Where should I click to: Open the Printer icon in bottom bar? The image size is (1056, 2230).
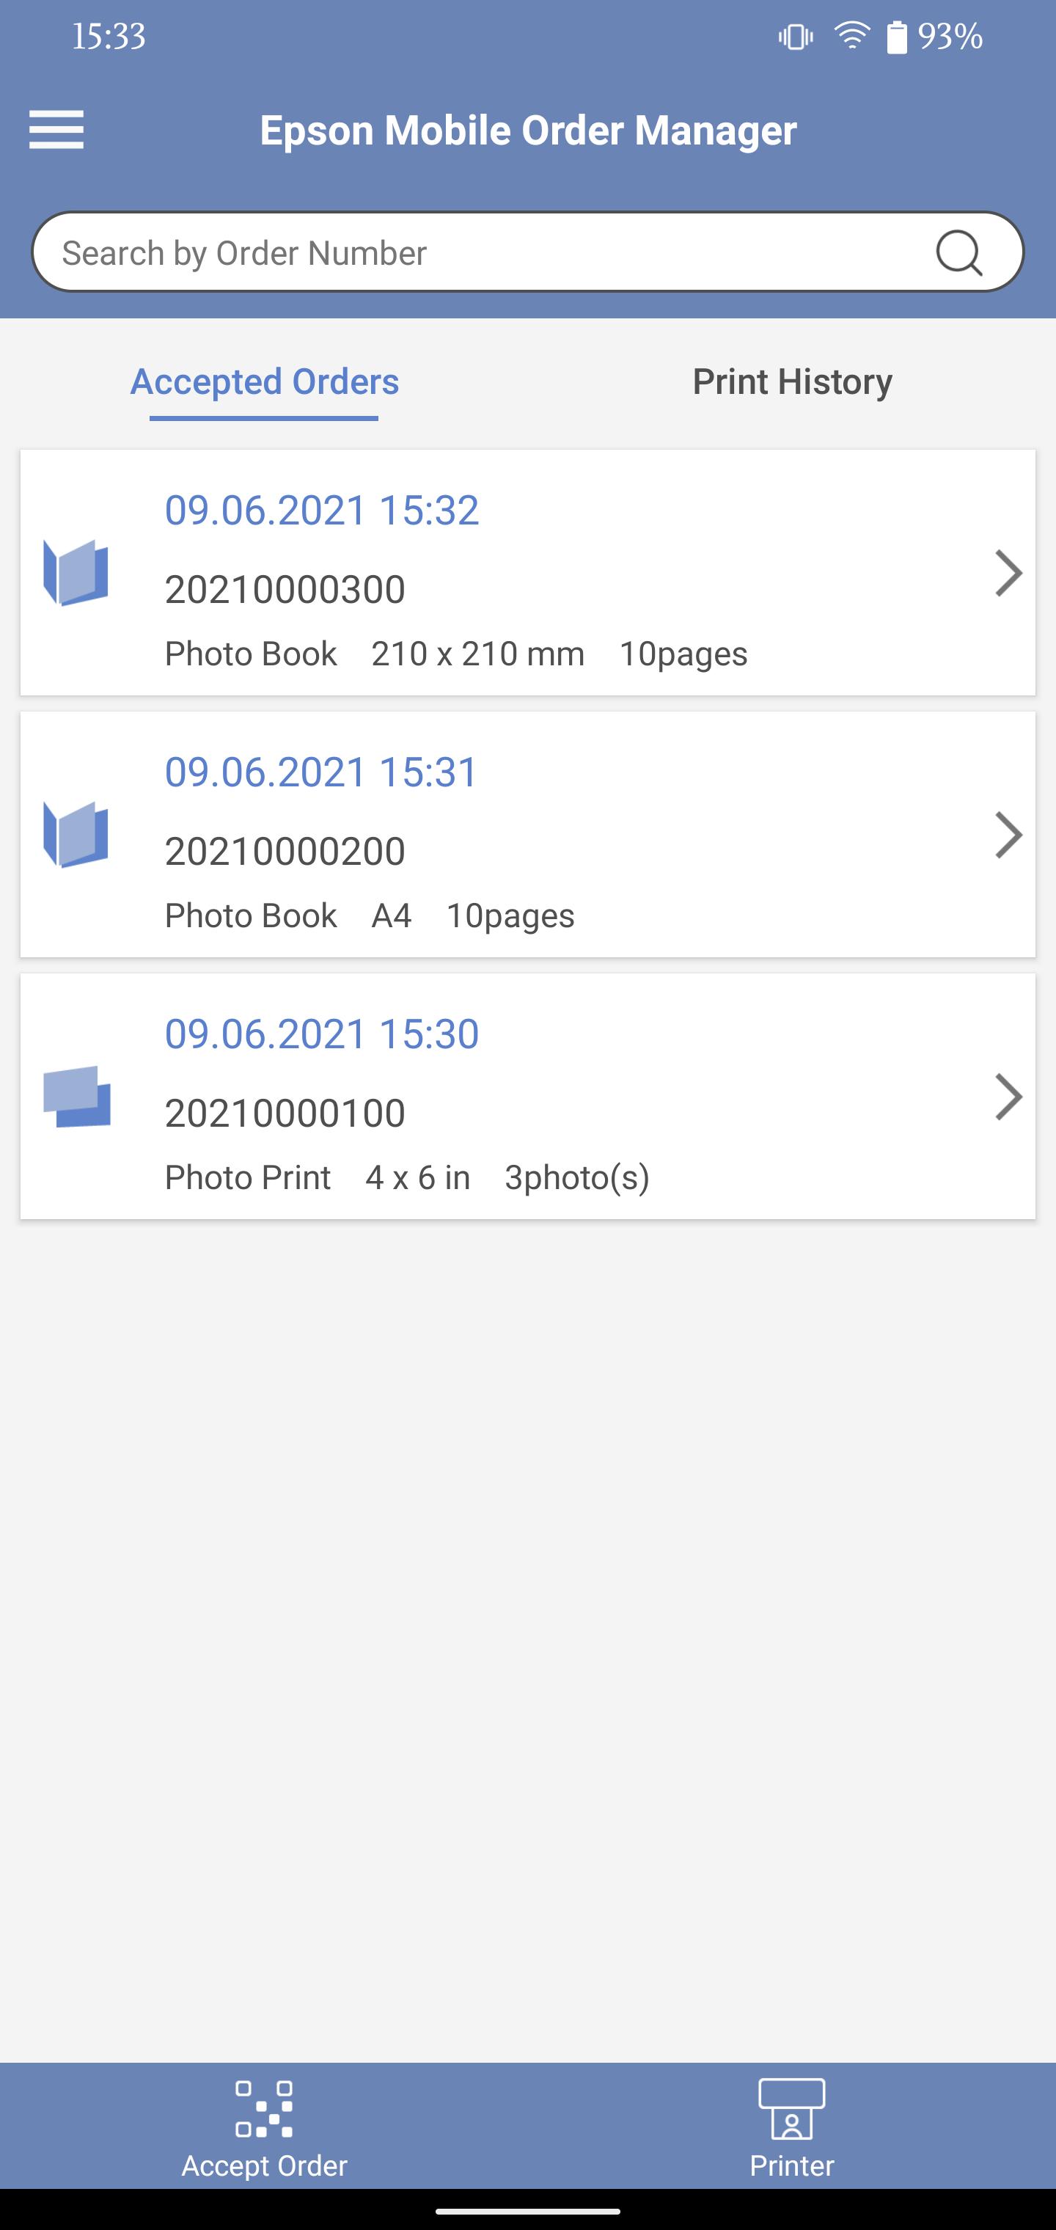(792, 2109)
